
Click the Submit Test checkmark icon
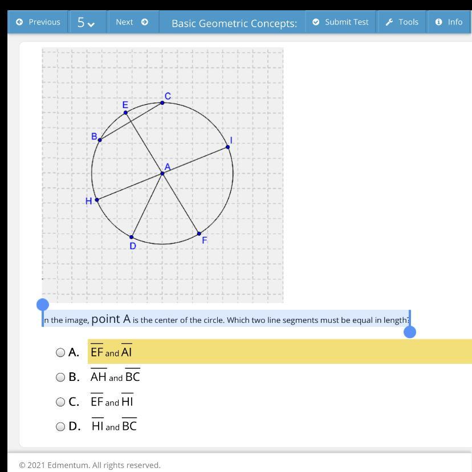click(x=316, y=22)
